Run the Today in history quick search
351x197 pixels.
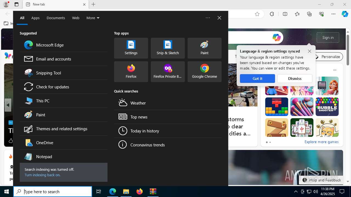click(168, 131)
